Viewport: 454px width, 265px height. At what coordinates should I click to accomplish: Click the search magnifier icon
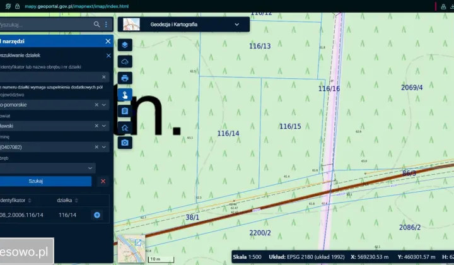click(x=96, y=25)
